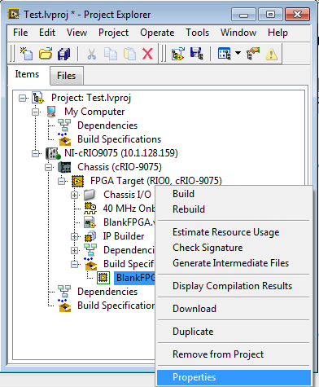The image size is (319, 387).
Task: Expand the Chassis I/O folder
Action: (x=74, y=195)
